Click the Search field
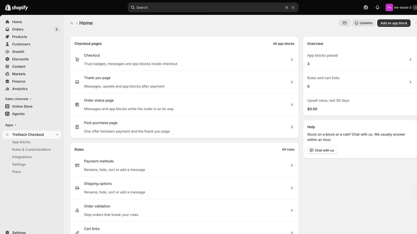The height and width of the screenshot is (234, 417). tap(213, 8)
